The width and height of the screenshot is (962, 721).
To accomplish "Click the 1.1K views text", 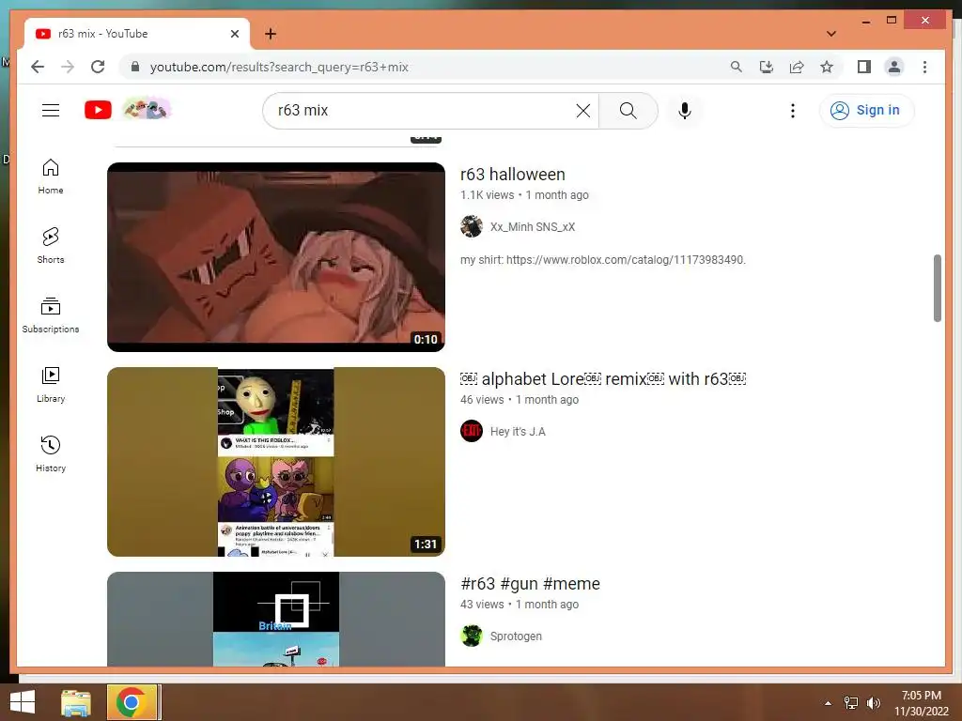I will [488, 195].
